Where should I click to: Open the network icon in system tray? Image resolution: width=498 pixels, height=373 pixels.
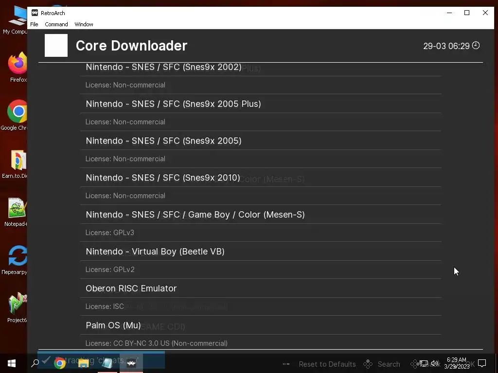pyautogui.click(x=424, y=363)
